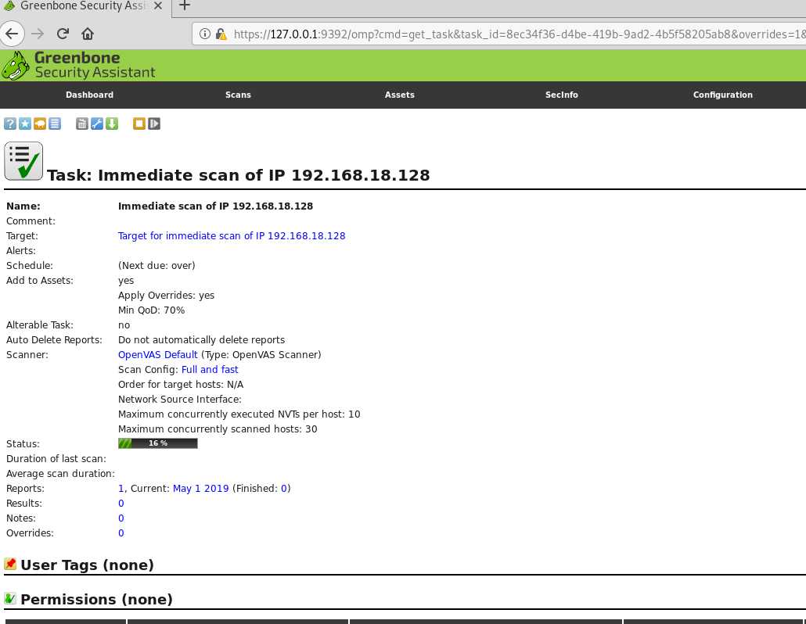This screenshot has height=624, width=806.
Task: Show site information via the info icon
Action: [204, 34]
